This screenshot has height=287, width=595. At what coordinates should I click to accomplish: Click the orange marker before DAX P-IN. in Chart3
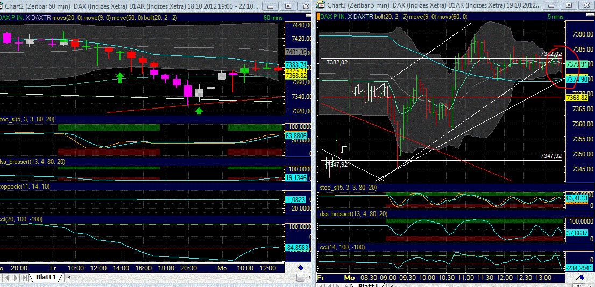tap(318, 16)
